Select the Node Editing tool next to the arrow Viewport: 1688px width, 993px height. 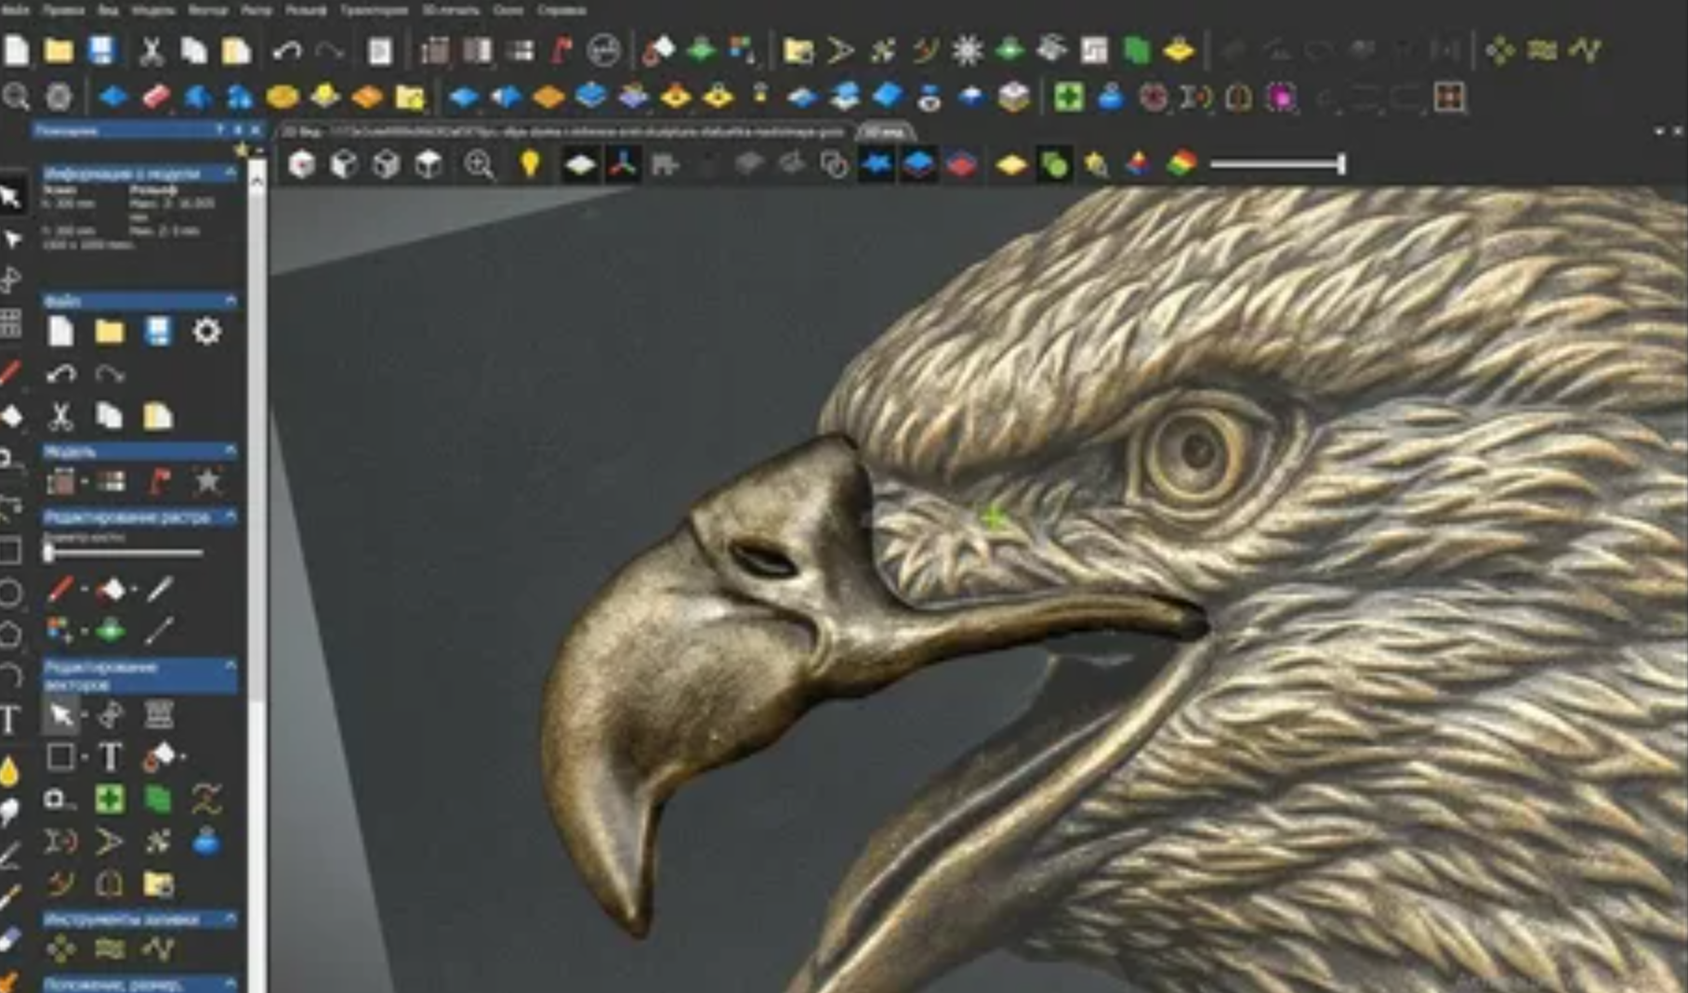pos(110,714)
